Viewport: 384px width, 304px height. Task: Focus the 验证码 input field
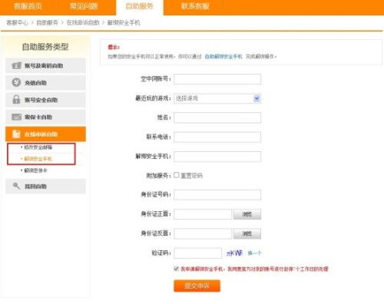197,253
